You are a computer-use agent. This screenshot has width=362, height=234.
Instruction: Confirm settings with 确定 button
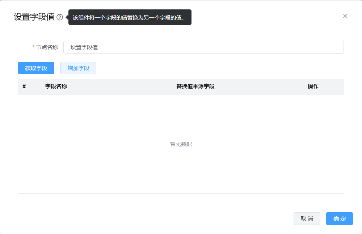(339, 218)
